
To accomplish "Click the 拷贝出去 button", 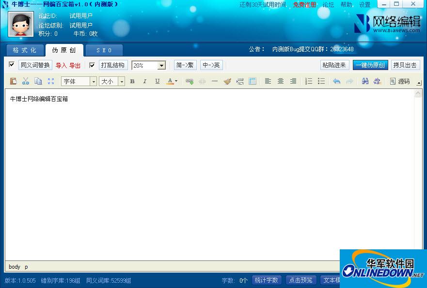I will [405, 65].
